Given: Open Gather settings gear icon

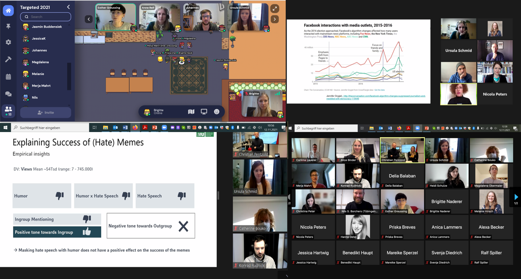Looking at the screenshot, I should (8, 43).
